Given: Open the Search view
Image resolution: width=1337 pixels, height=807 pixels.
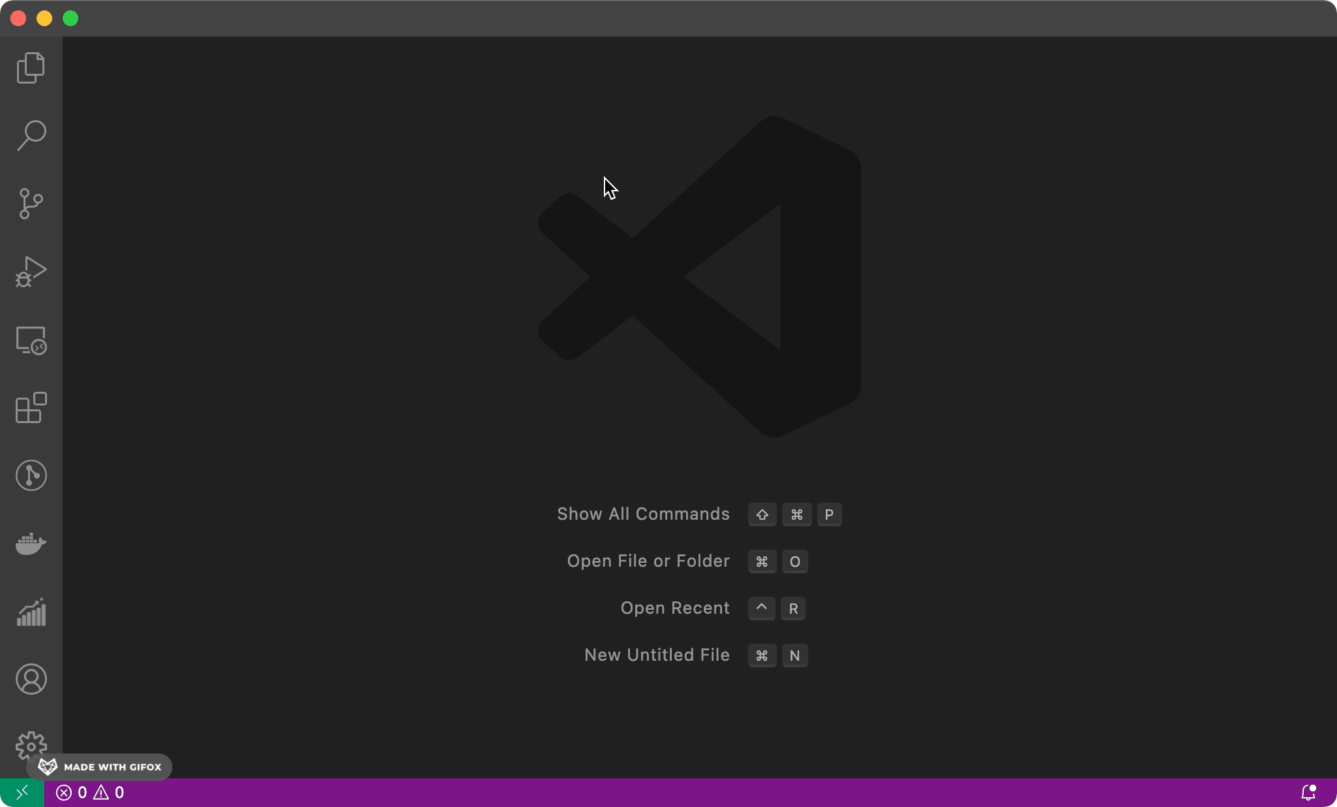Looking at the screenshot, I should coord(29,135).
